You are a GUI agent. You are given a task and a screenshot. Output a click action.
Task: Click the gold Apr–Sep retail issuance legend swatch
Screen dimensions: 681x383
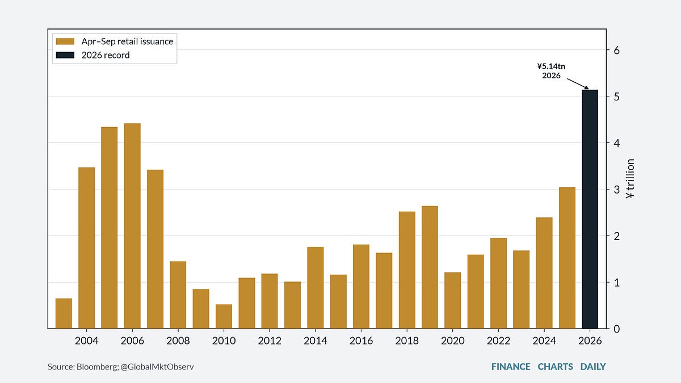pyautogui.click(x=65, y=41)
